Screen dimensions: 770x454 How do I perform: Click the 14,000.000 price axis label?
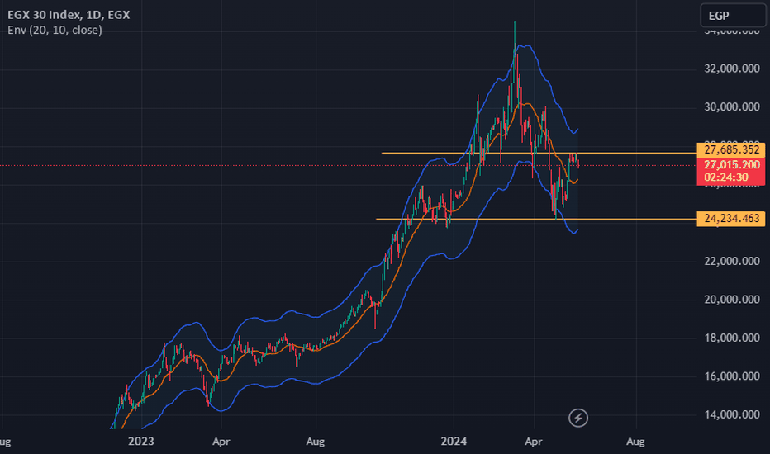pos(732,414)
